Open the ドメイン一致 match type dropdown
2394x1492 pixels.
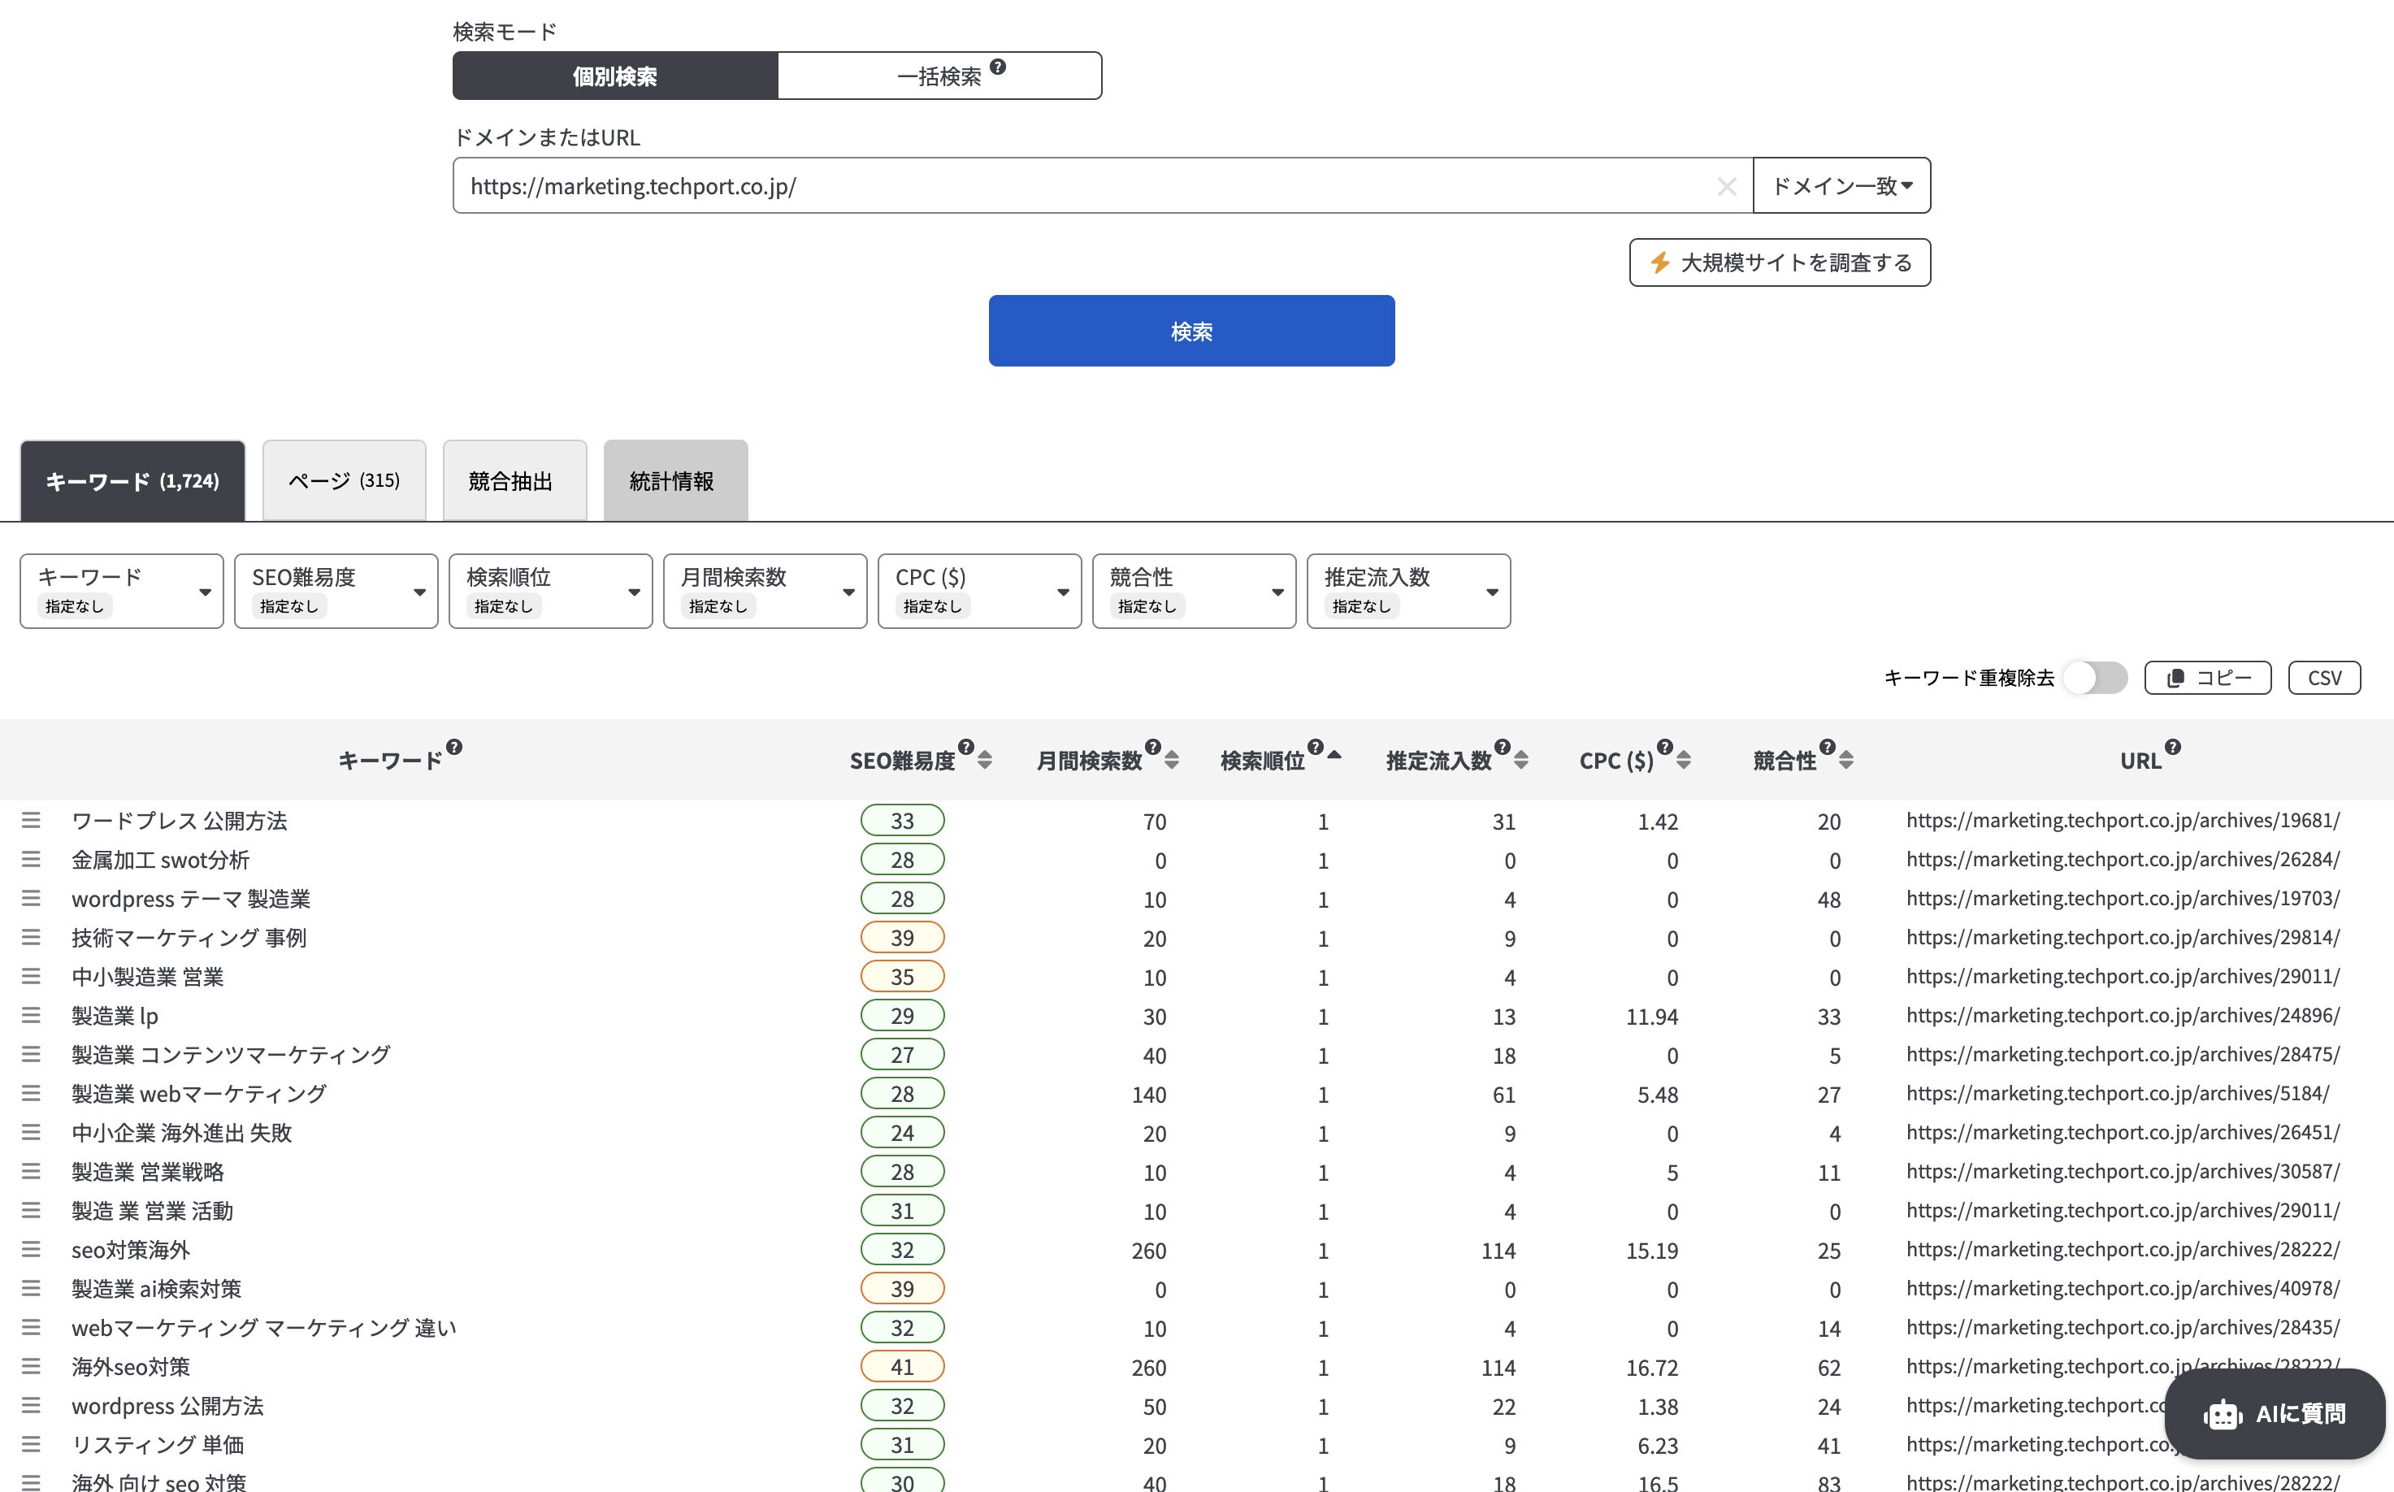coord(1841,185)
